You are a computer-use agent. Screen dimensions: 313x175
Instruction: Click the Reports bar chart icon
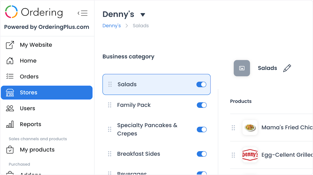click(x=10, y=124)
